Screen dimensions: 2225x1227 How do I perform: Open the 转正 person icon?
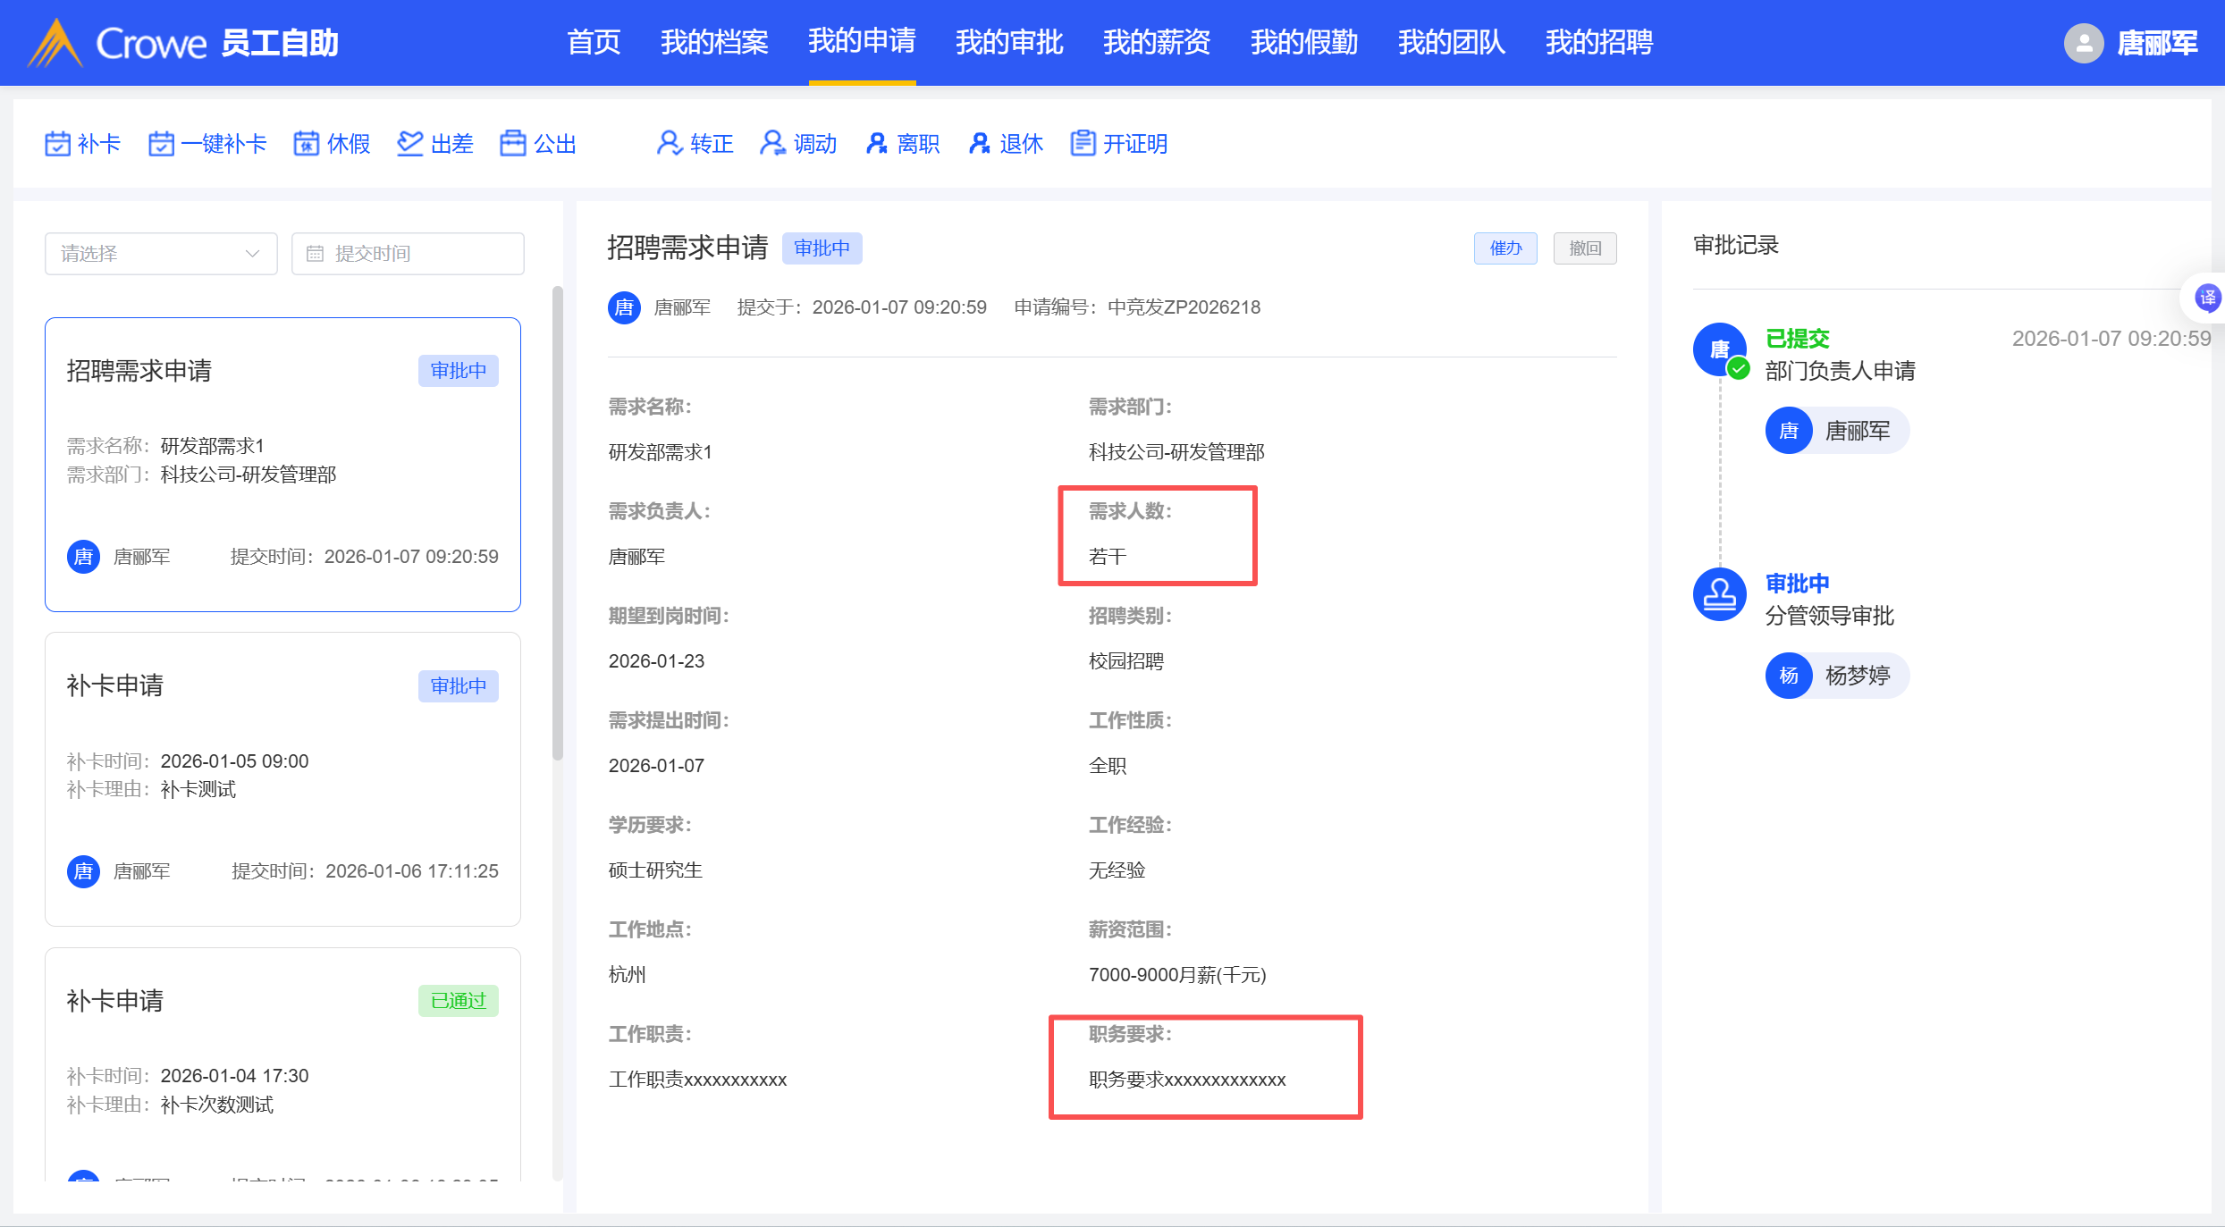pyautogui.click(x=669, y=143)
